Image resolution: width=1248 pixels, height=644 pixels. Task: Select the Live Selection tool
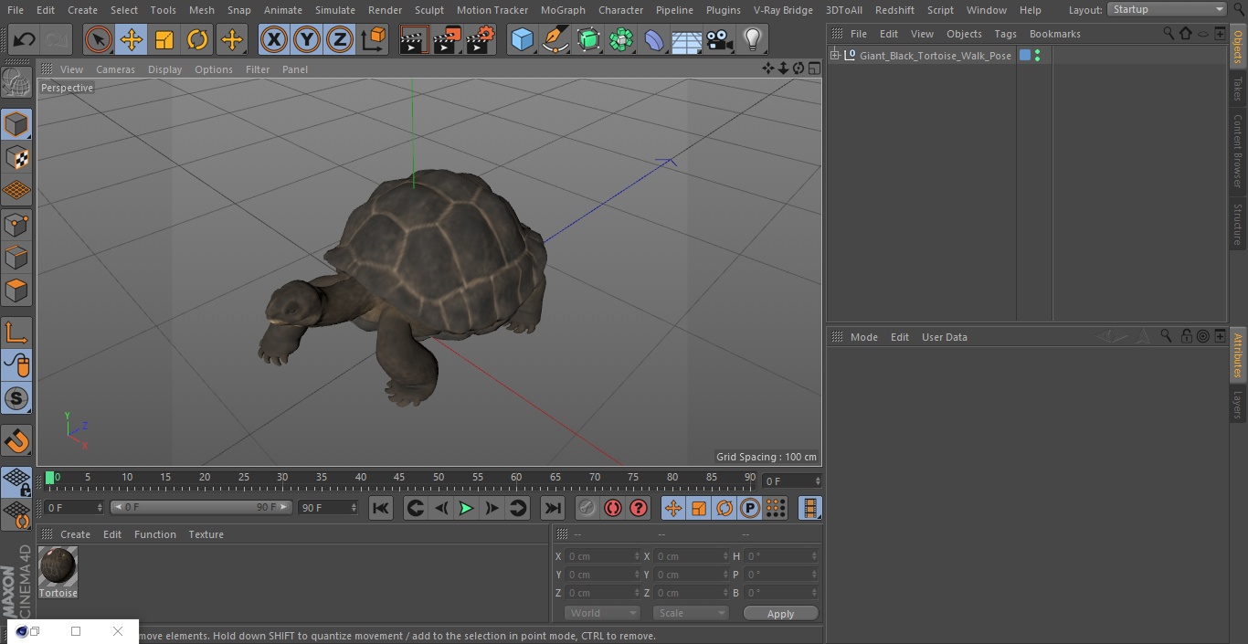pos(99,39)
